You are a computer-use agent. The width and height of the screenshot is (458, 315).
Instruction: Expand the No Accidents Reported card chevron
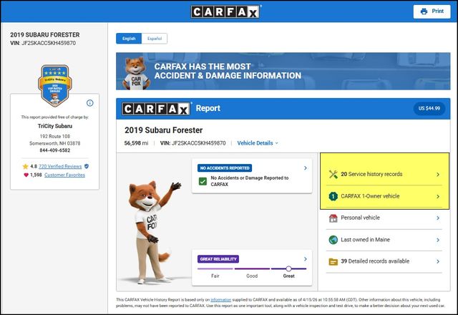tap(306, 168)
